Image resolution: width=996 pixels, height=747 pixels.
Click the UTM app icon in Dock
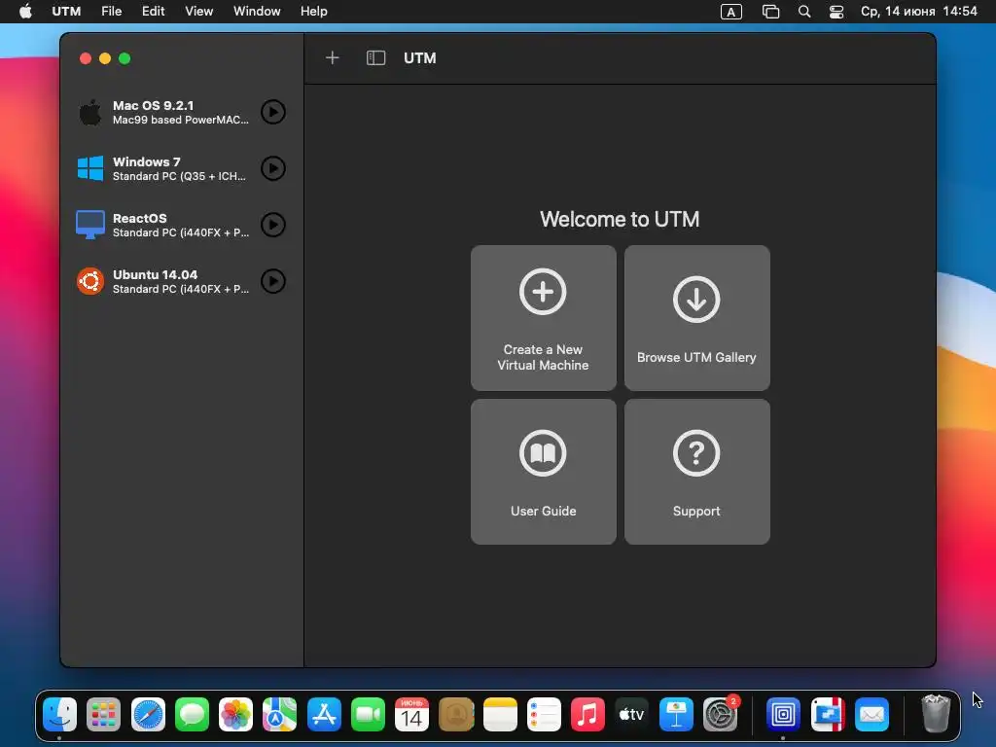pyautogui.click(x=783, y=715)
